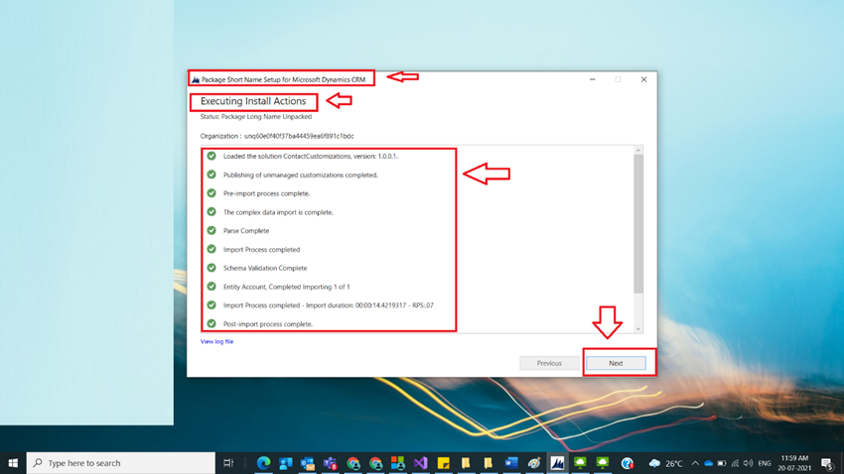Select 'The complex data import is complete.' row
This screenshot has width=844, height=474.
(x=278, y=212)
